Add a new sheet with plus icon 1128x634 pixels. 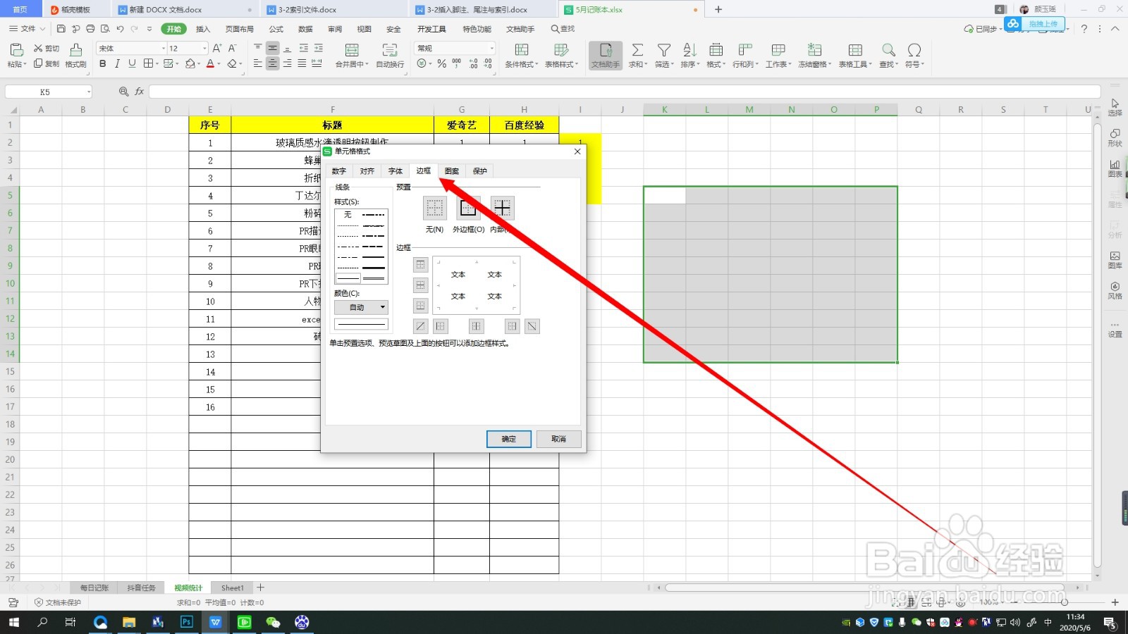261,588
